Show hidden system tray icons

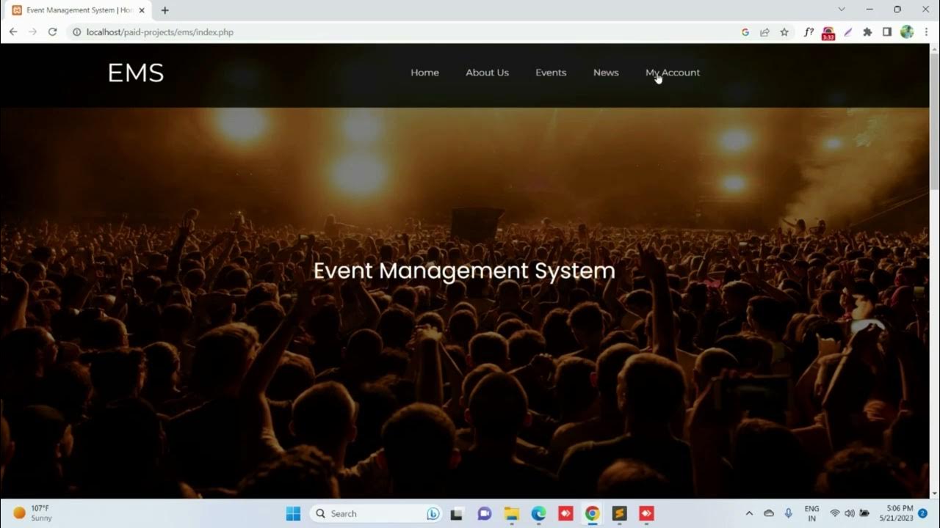coord(749,513)
